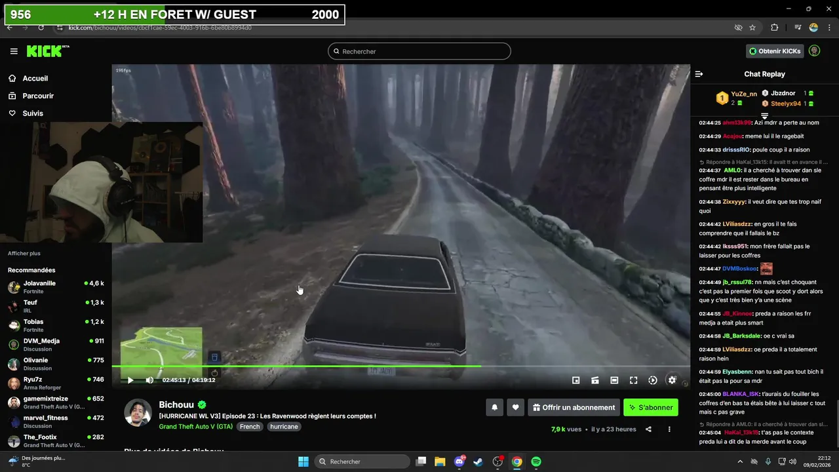
Task: Play the video
Action: pyautogui.click(x=130, y=380)
